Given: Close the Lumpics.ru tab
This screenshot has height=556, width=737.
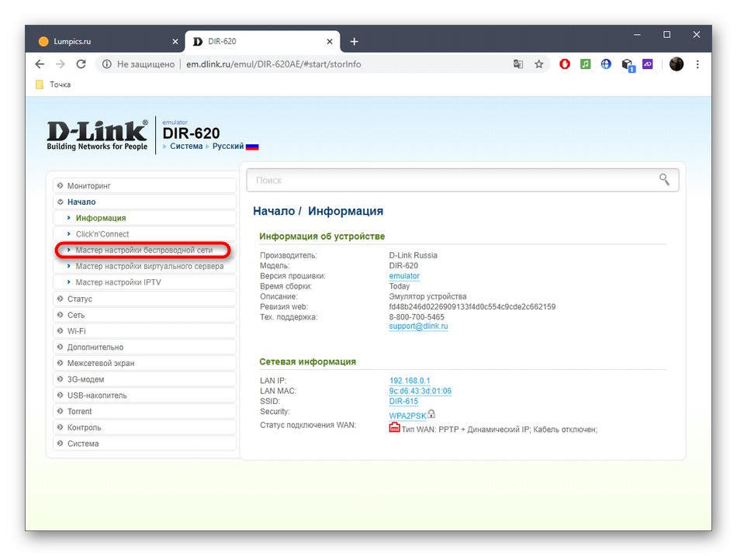Looking at the screenshot, I should pos(175,42).
